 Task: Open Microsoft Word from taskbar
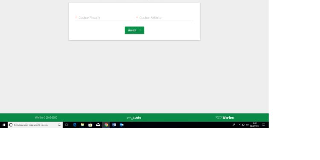[x=114, y=125]
